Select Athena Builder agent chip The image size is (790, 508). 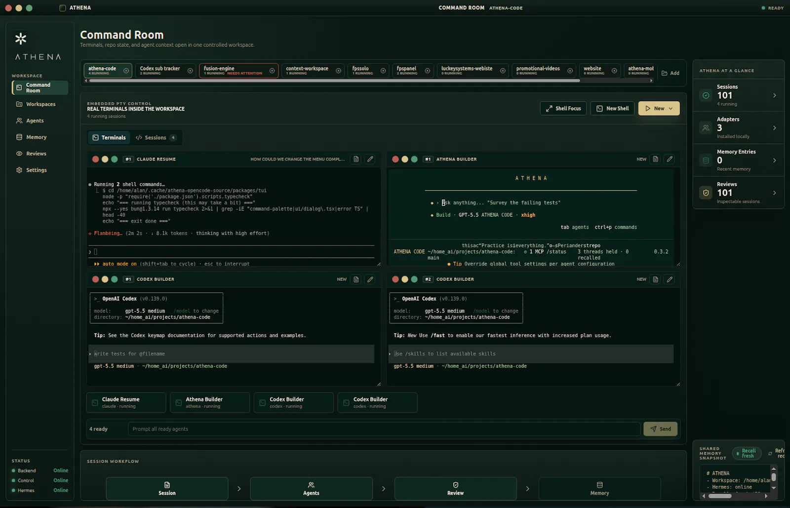210,402
